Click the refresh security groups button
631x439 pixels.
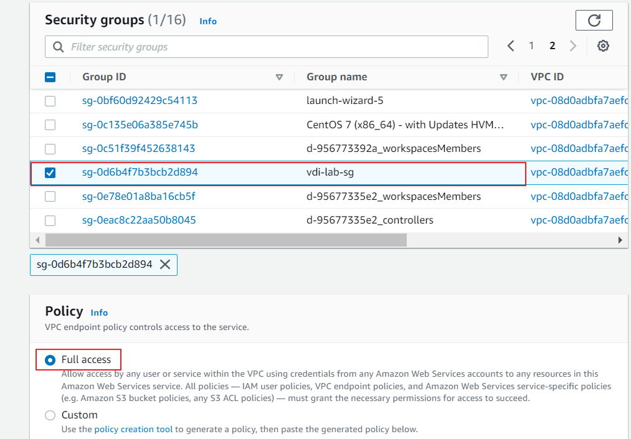pos(594,21)
